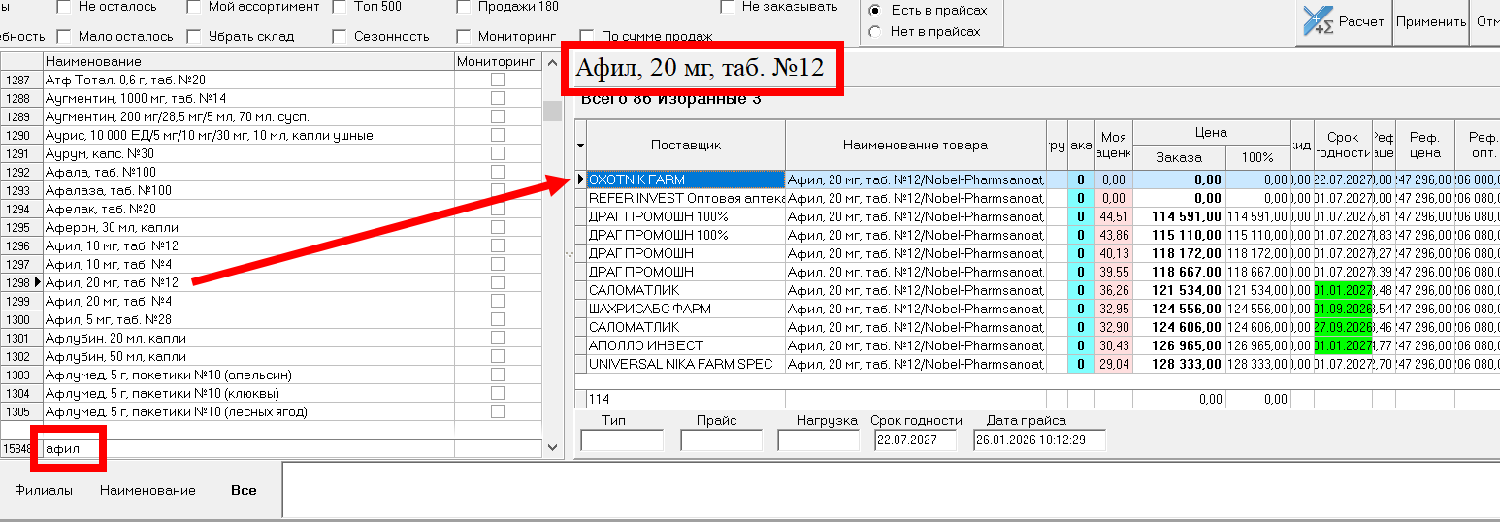Enable the По сумме продаж checkbox
Viewport: 1500px width, 522px height.
587,37
